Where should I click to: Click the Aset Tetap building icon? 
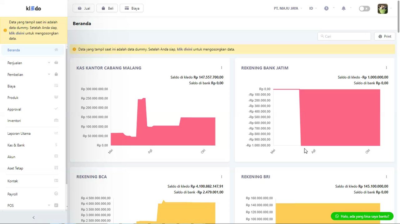pyautogui.click(x=56, y=168)
